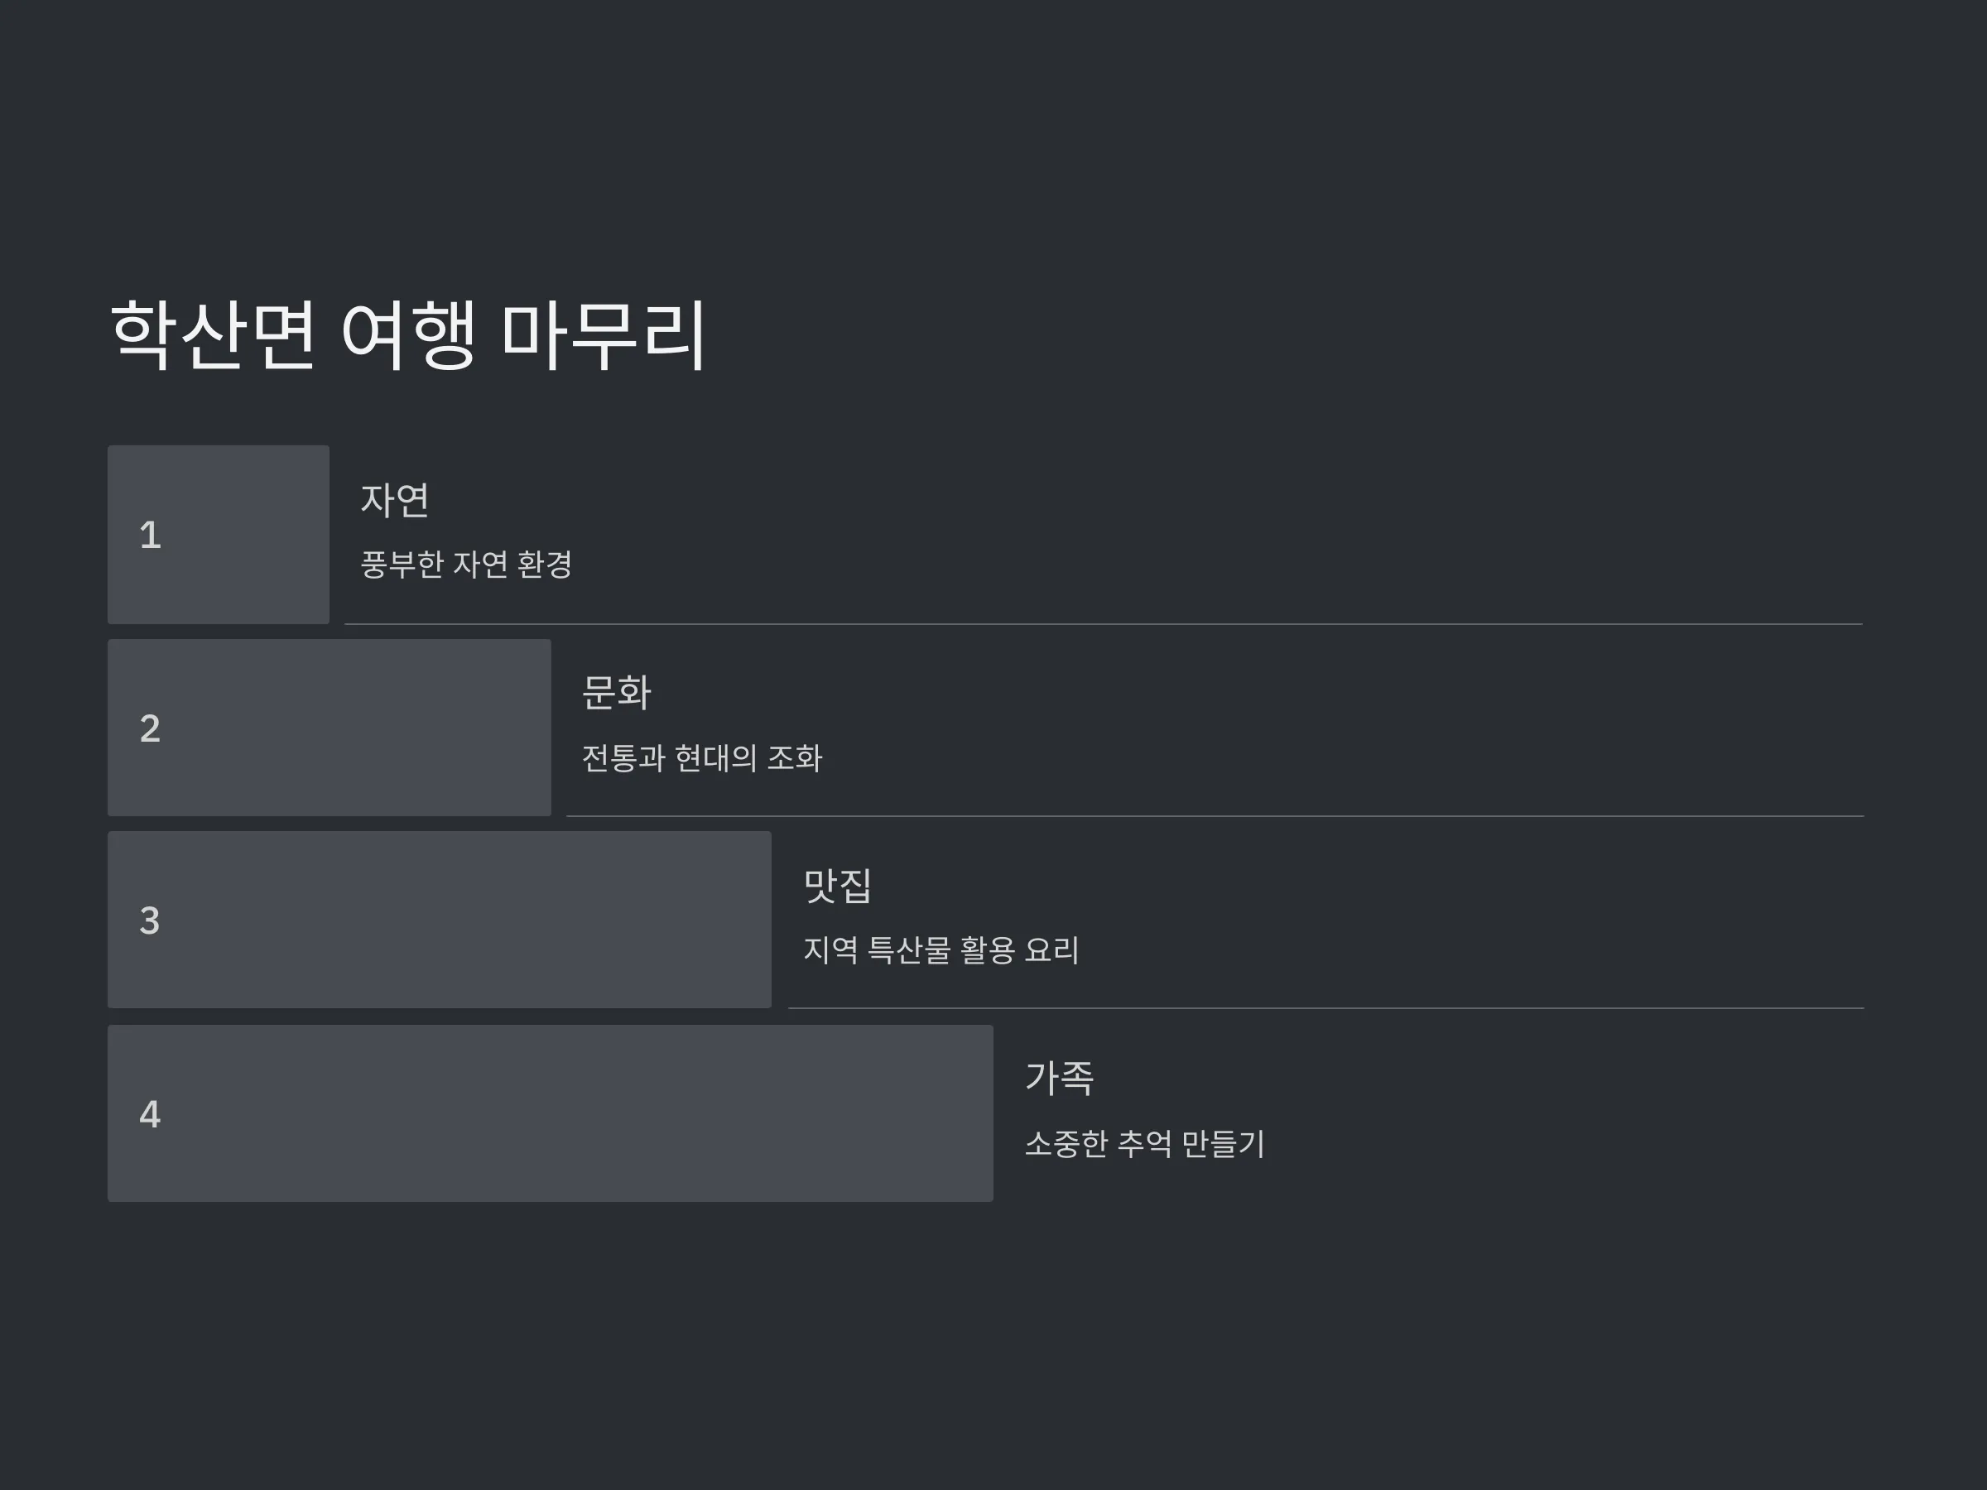Click the number 2 label
1987x1490 pixels.
150,728
